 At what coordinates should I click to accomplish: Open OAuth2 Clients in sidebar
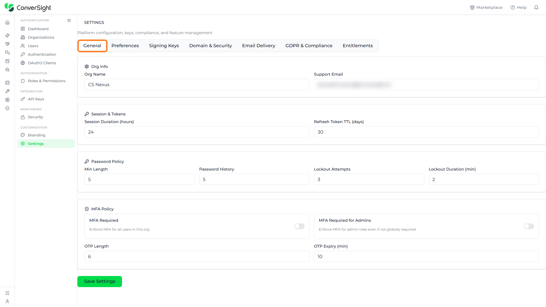46,63
